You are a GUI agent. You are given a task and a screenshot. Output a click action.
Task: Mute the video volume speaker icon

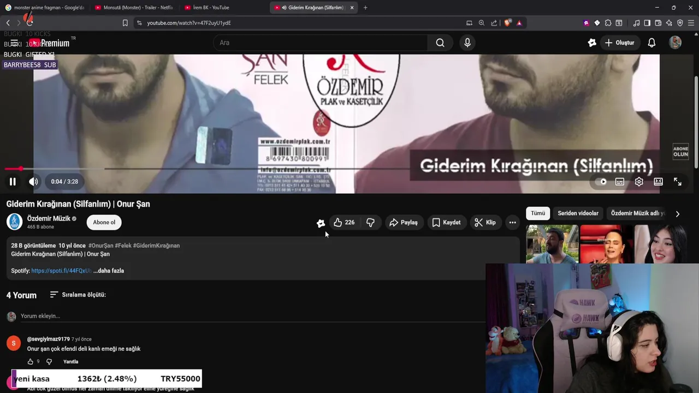pyautogui.click(x=33, y=182)
